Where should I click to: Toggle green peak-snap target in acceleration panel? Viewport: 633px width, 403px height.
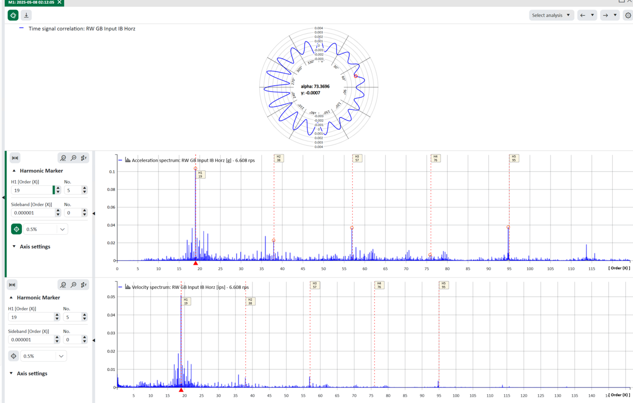pos(16,229)
